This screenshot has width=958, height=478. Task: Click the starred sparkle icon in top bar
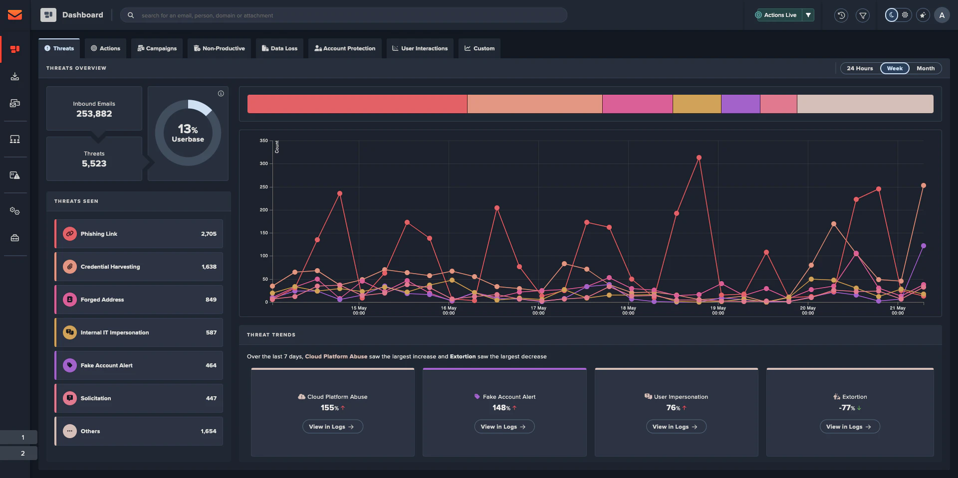[x=923, y=15]
